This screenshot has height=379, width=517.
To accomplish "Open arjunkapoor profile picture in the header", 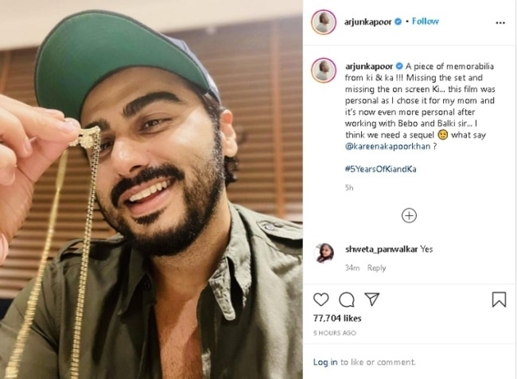I will click(324, 22).
